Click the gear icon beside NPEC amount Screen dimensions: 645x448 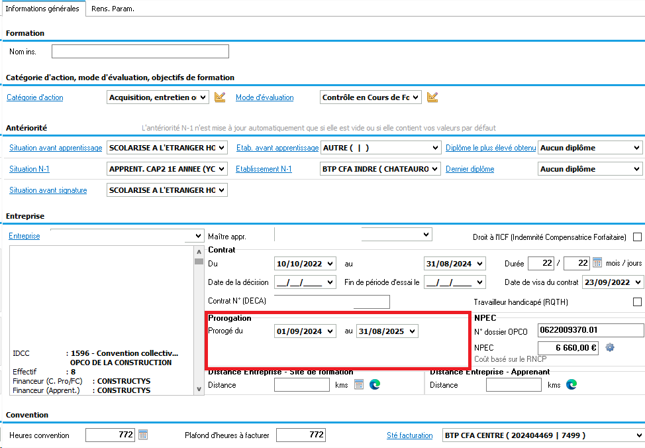[x=610, y=348]
